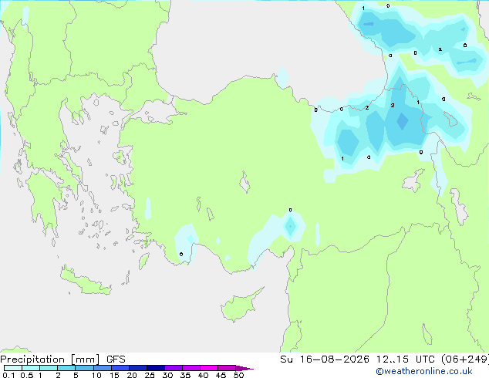This screenshot has width=489, height=378.
Task: Click the '20' legend scale label
Action: [132, 375]
